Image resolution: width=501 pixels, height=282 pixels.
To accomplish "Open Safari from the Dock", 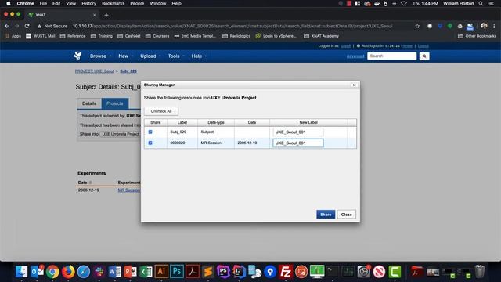I will pos(84,272).
